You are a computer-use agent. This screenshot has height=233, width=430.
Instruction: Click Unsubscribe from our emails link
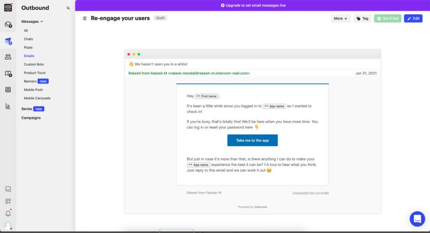click(310, 193)
